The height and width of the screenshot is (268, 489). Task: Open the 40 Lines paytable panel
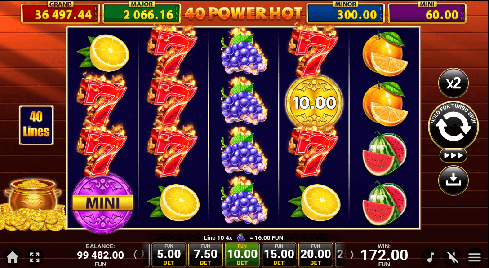coord(36,125)
